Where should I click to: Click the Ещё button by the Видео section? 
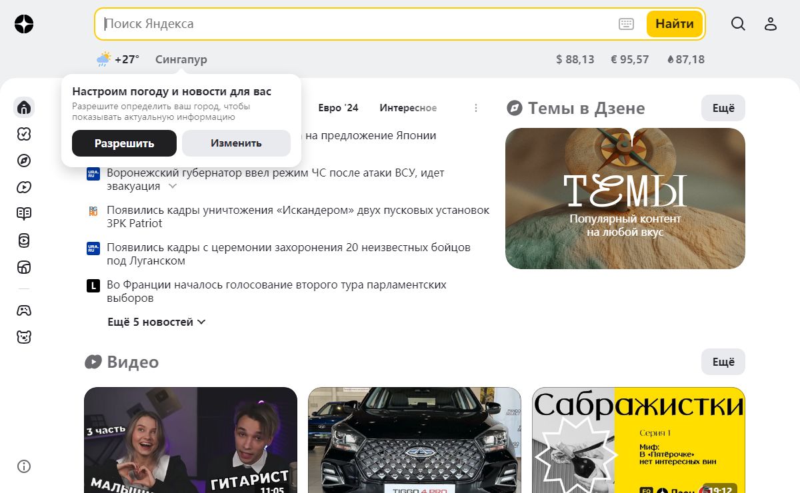[x=723, y=362]
